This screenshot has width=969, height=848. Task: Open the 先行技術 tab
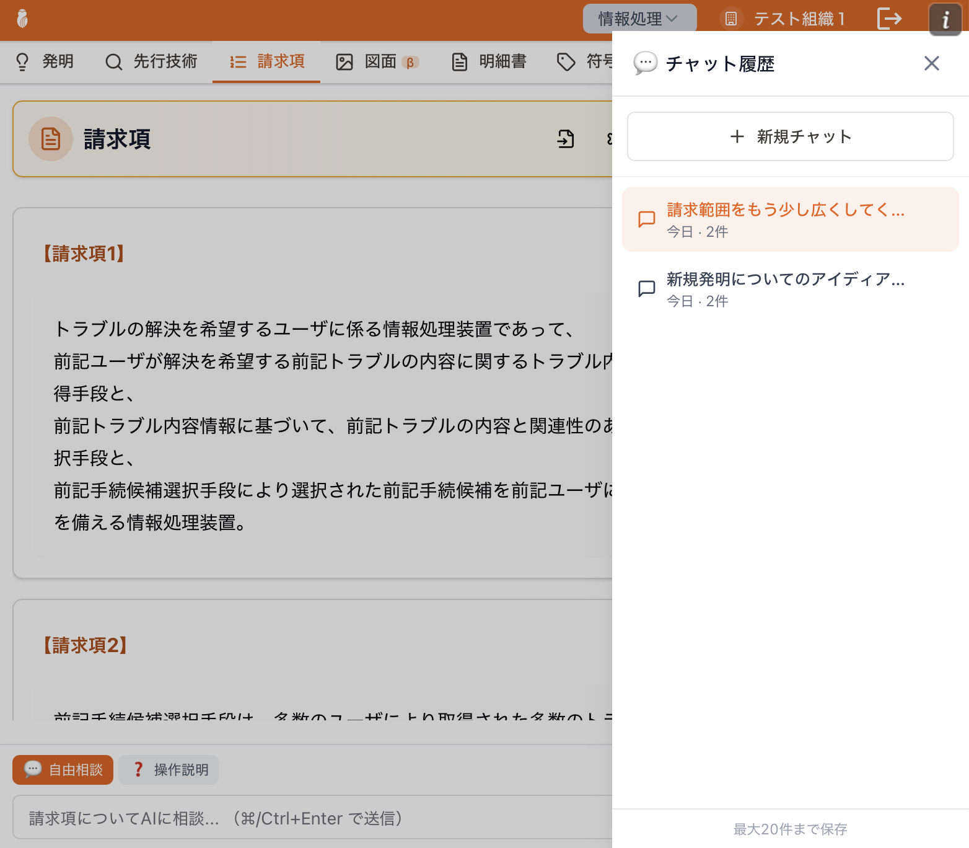(x=151, y=61)
